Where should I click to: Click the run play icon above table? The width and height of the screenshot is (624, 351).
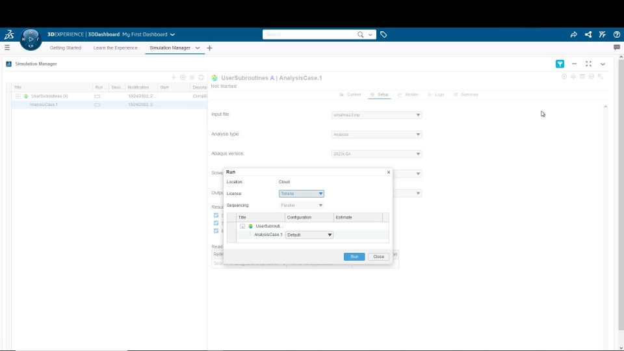[x=183, y=77]
